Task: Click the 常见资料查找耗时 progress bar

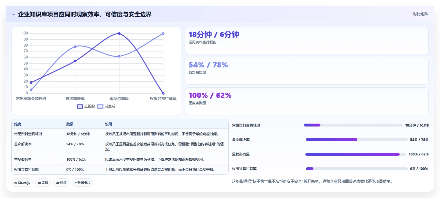Action: pyautogui.click(x=353, y=125)
